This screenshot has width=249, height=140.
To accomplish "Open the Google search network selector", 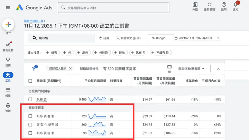I will point(161,38).
